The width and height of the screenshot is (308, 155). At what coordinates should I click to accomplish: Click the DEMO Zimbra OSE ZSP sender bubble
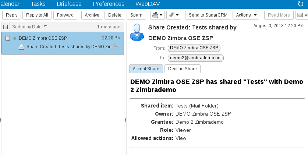tap(194, 48)
